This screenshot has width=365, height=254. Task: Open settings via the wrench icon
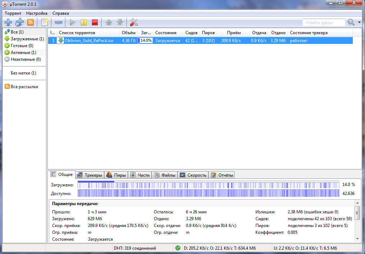(134, 22)
